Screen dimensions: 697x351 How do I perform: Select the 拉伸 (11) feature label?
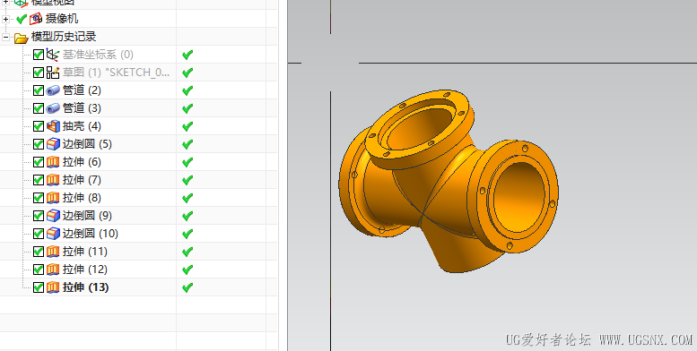pyautogui.click(x=85, y=252)
